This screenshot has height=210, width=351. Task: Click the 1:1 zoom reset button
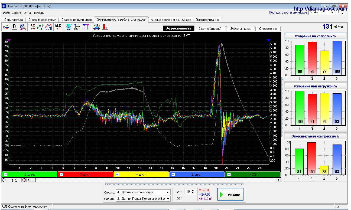pos(14,180)
